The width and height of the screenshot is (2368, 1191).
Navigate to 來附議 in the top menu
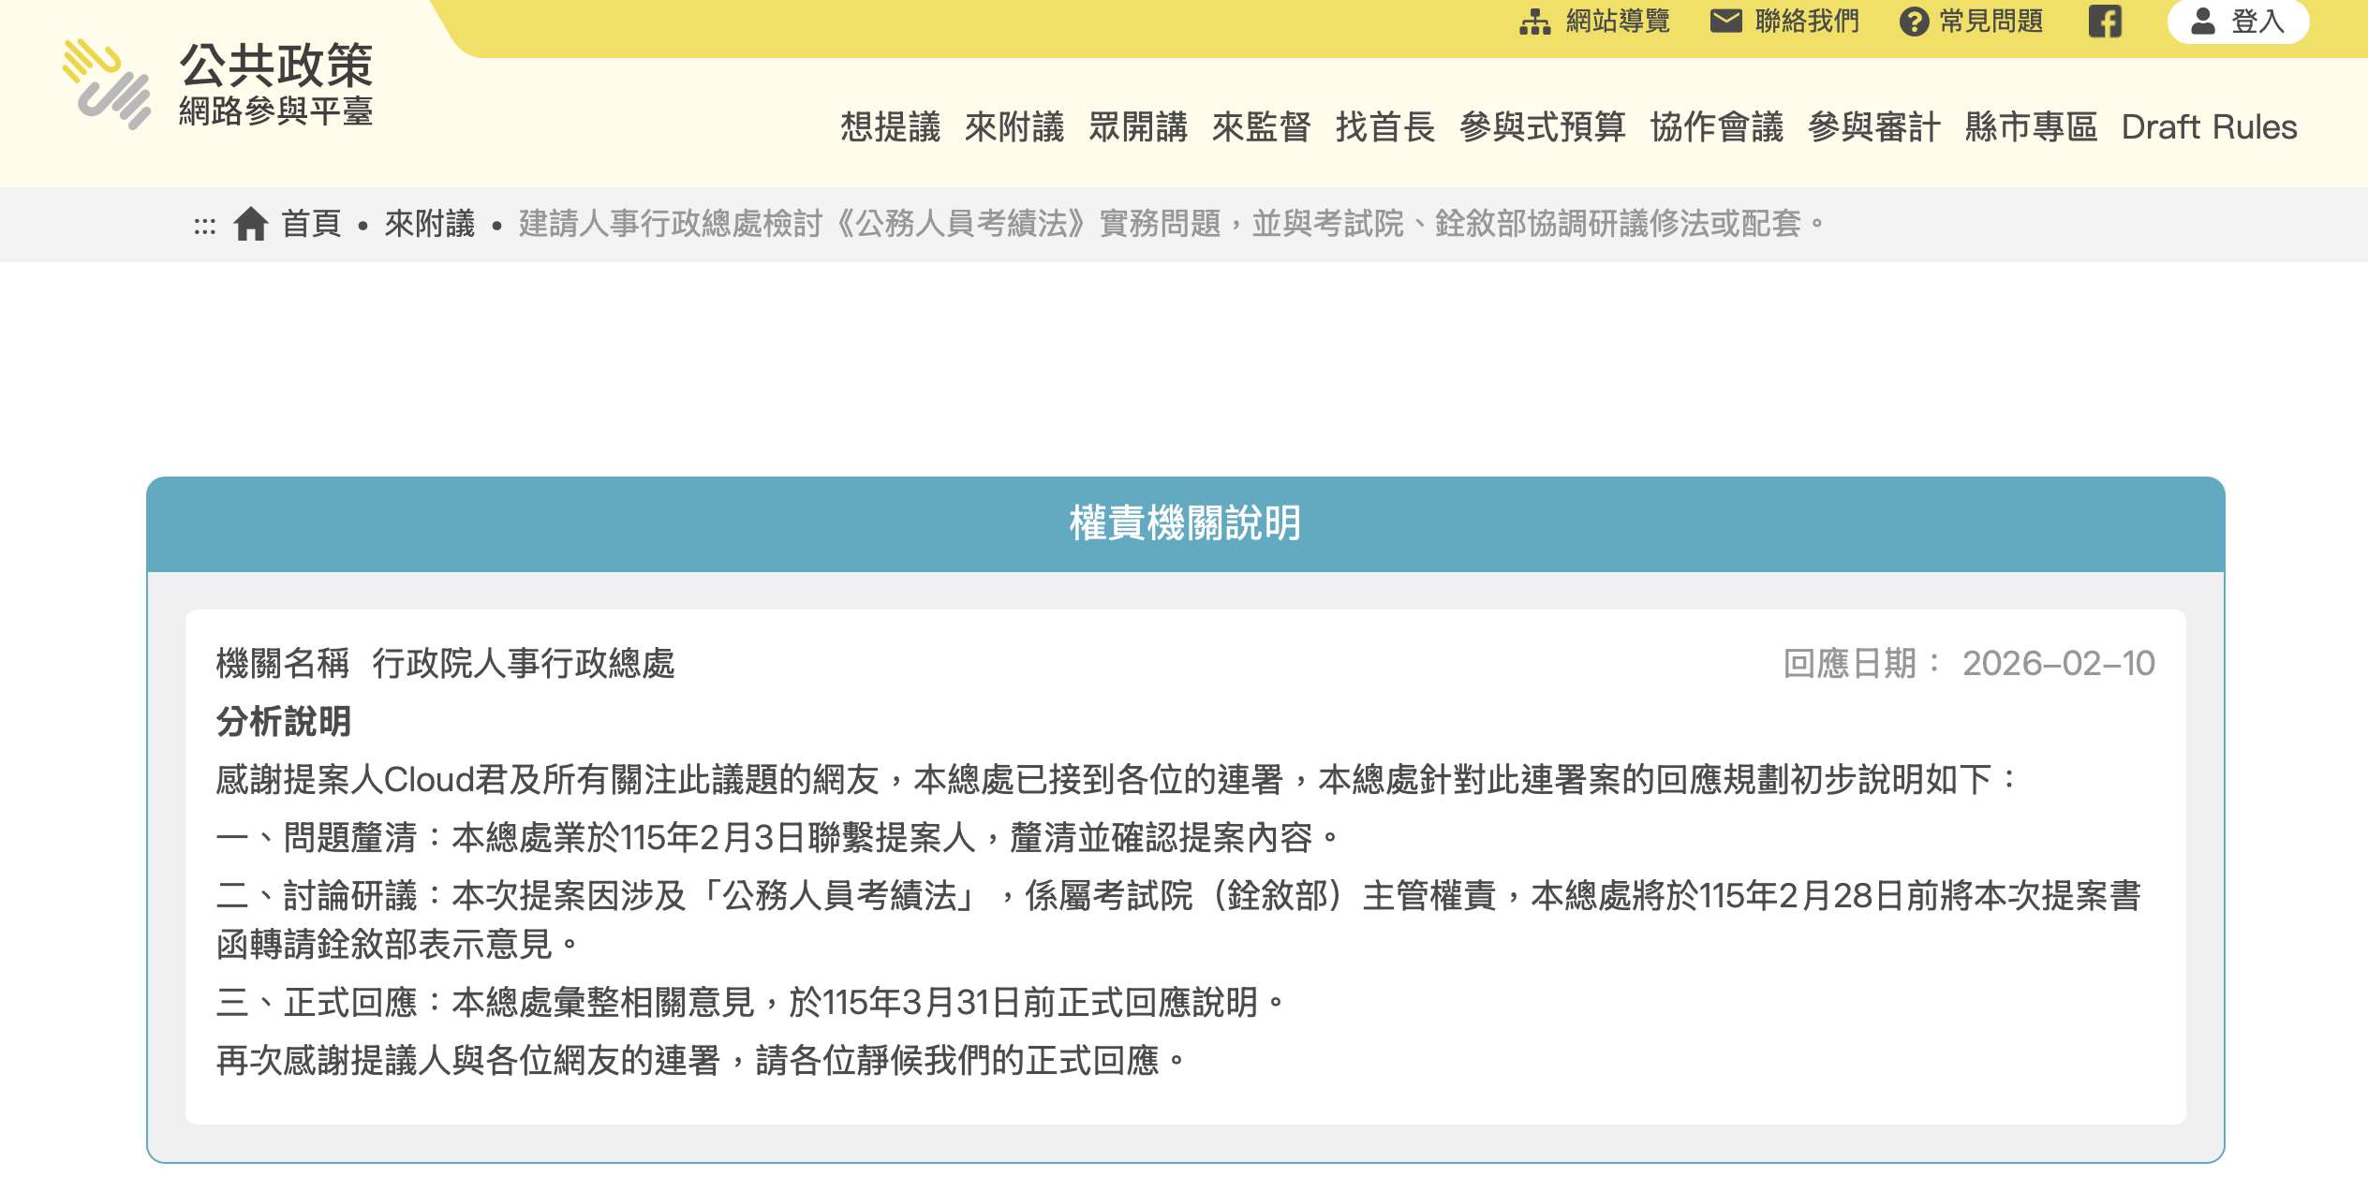pos(1014,128)
